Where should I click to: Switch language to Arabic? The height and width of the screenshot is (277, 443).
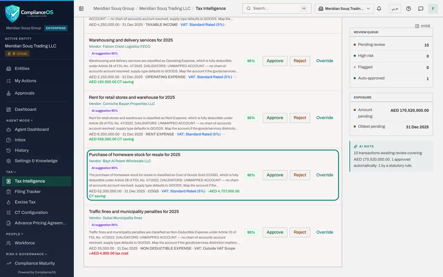(x=395, y=9)
